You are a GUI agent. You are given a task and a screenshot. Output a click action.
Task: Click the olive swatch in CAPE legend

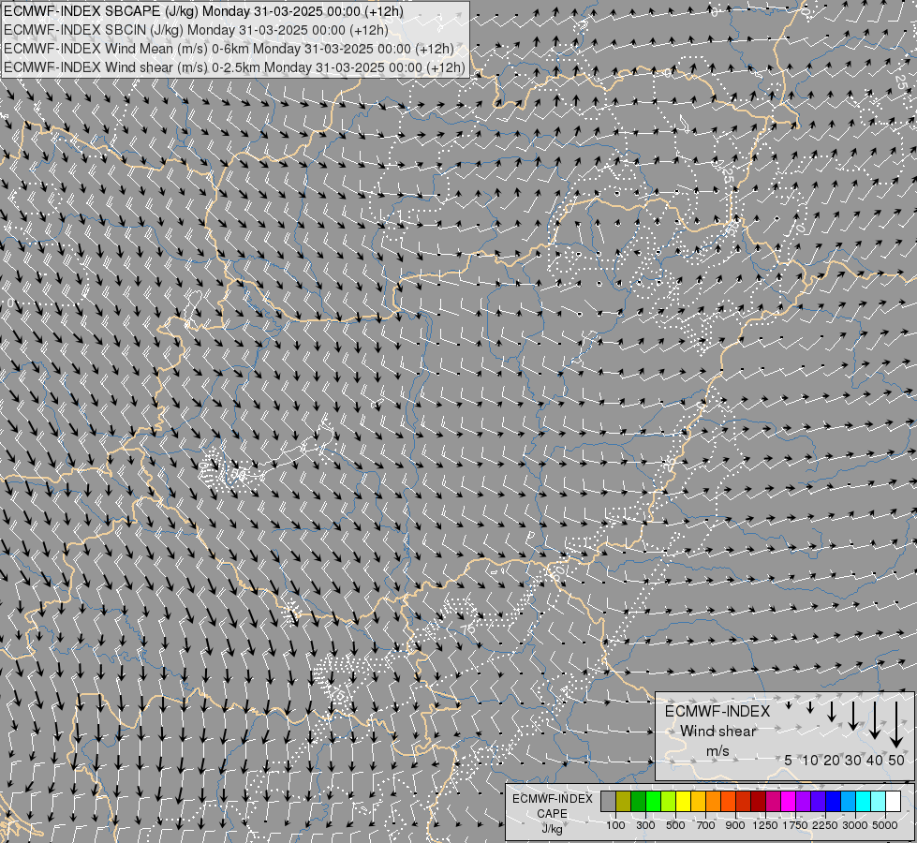click(624, 801)
